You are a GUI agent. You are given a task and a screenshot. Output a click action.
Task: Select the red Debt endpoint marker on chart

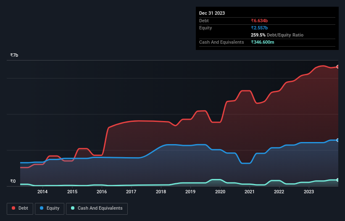[x=338, y=67]
